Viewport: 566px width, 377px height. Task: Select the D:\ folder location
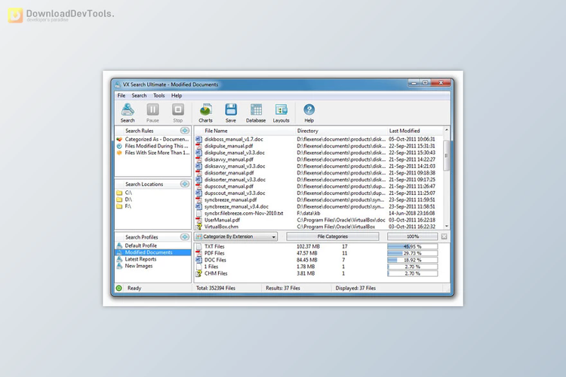click(x=125, y=199)
